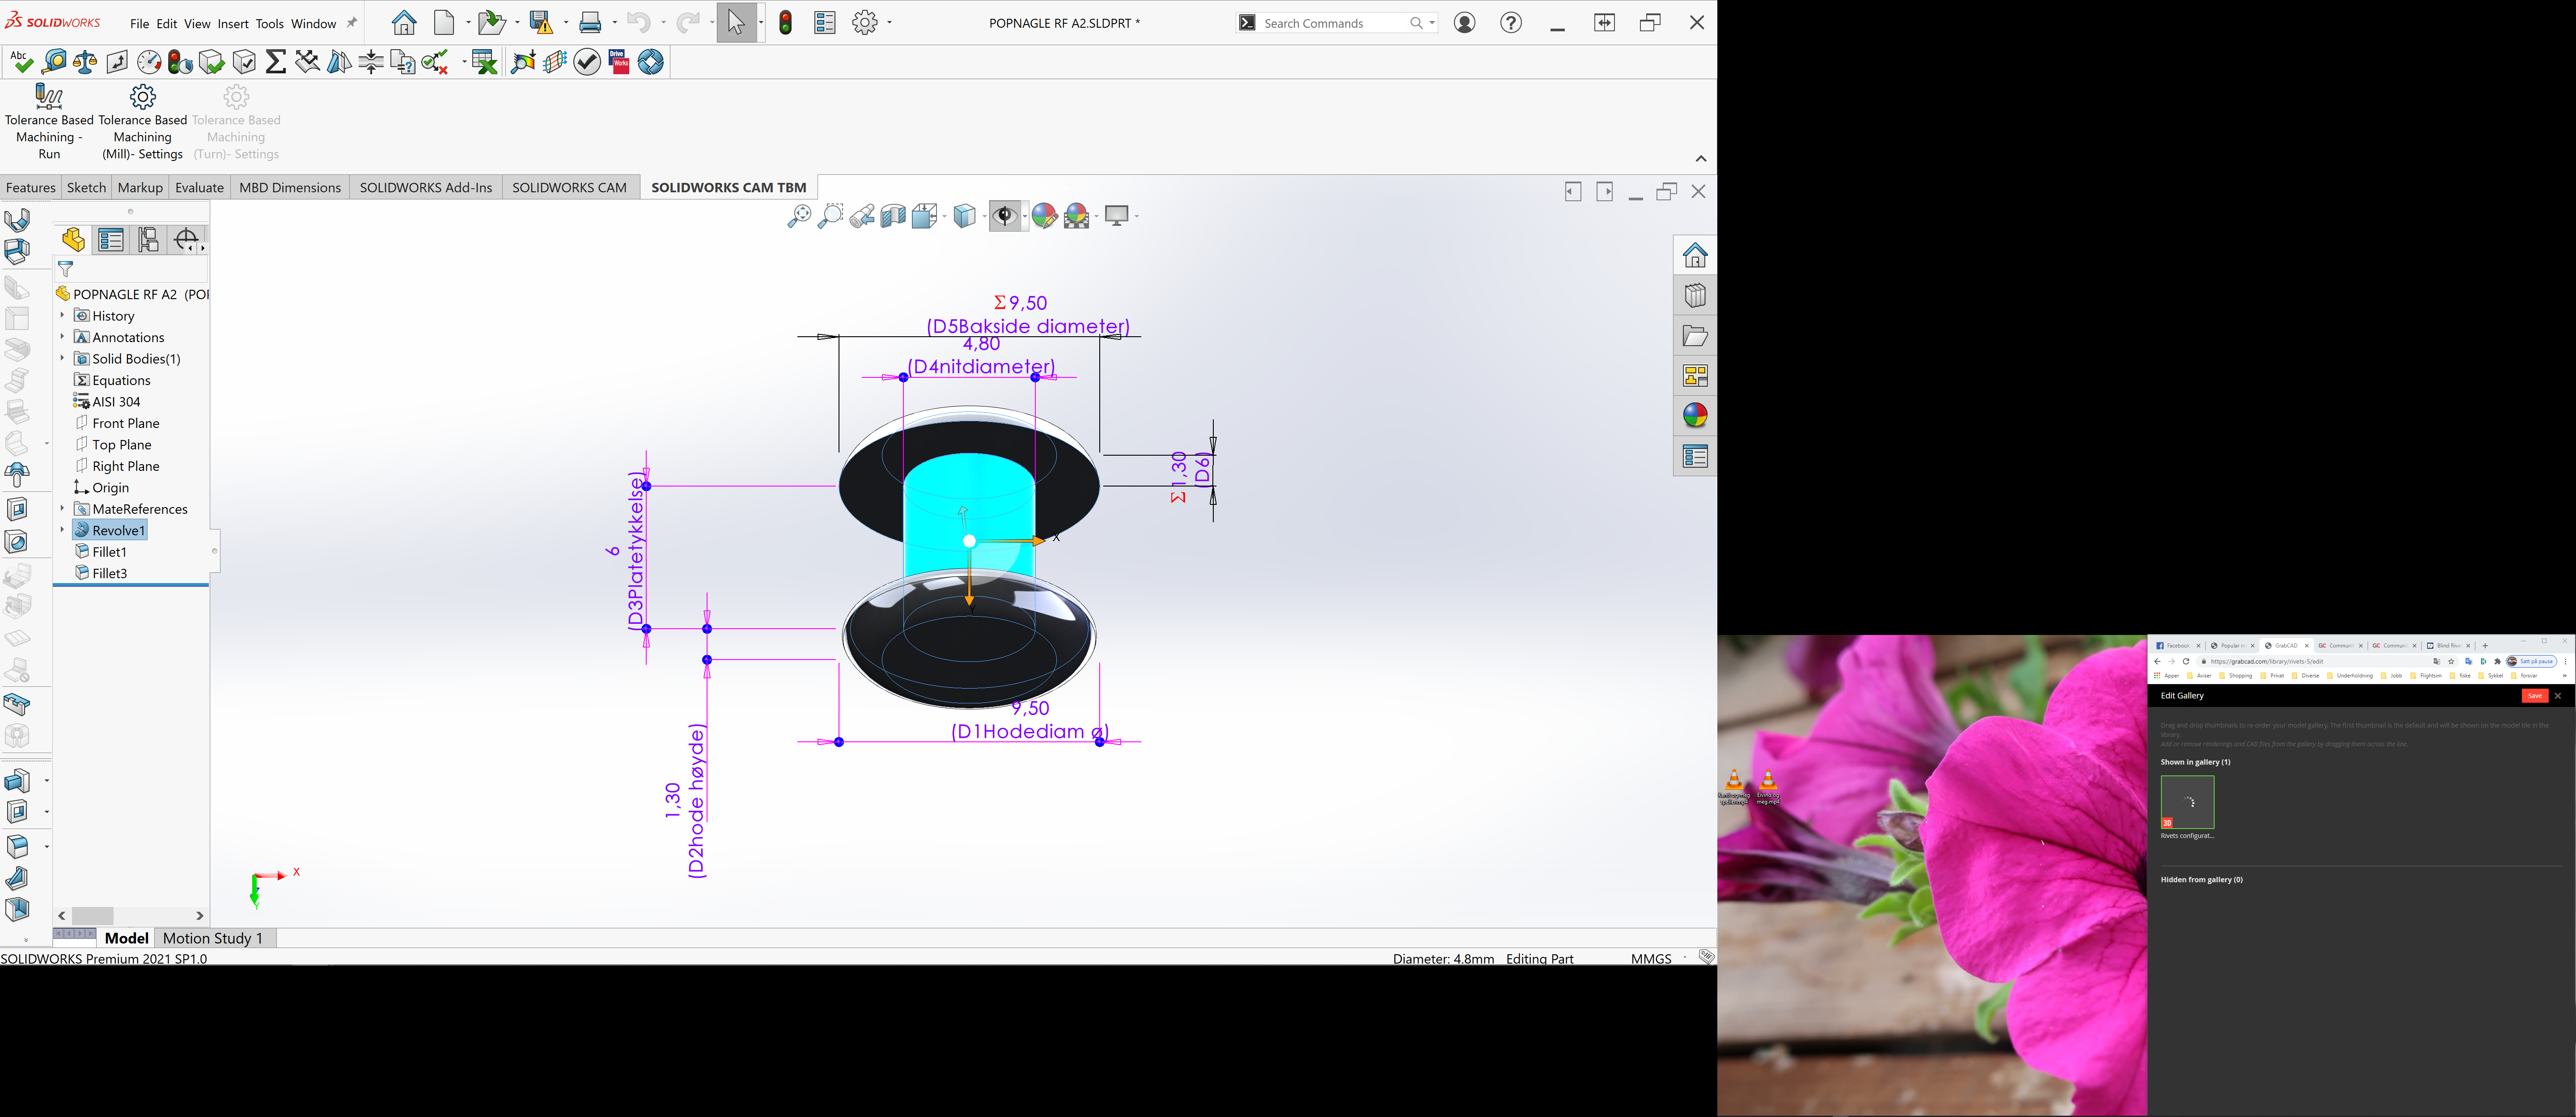This screenshot has height=1117, width=2576.
Task: Select Top Plane in the feature tree
Action: [x=122, y=445]
